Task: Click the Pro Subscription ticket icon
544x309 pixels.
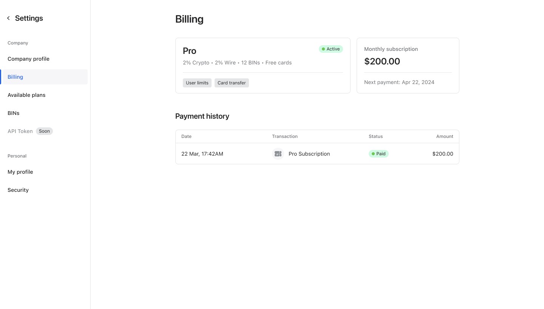Action: 278,154
